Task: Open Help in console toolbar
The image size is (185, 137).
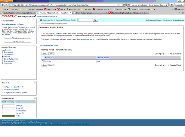Action: coord(74,20)
